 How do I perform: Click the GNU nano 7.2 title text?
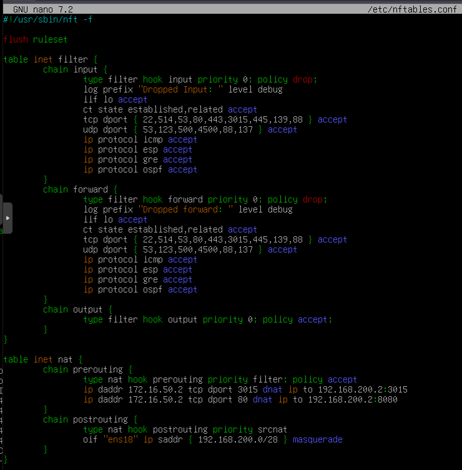pos(43,10)
